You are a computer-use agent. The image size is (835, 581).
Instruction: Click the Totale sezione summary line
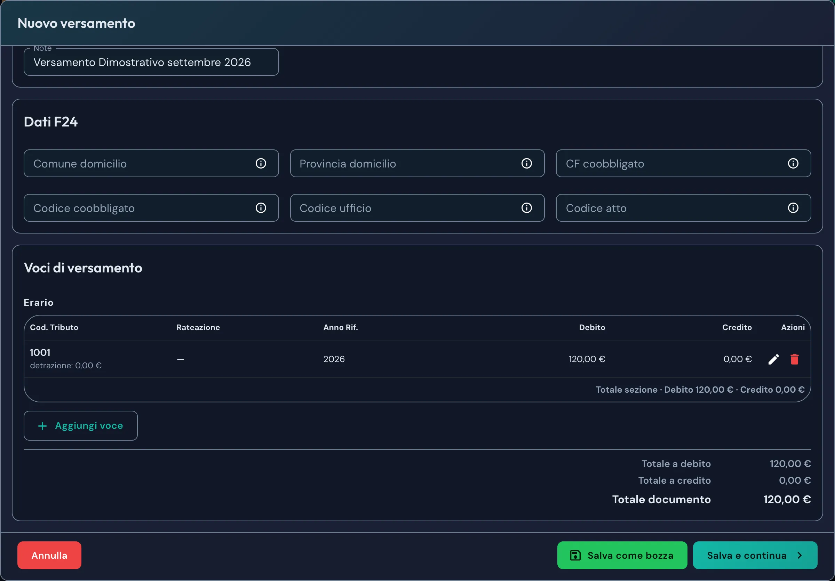point(700,390)
